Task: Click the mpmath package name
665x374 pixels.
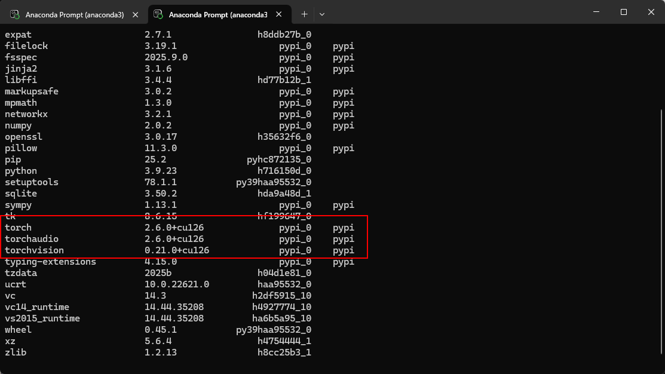Action: (x=21, y=103)
